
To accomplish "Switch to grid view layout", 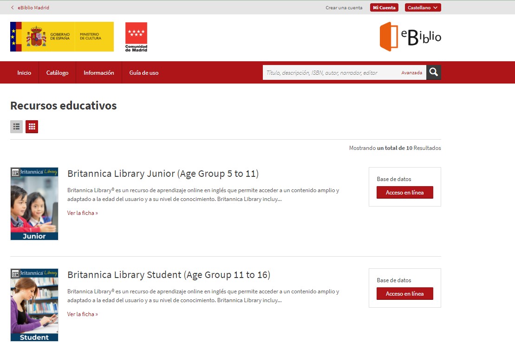I will [x=32, y=127].
